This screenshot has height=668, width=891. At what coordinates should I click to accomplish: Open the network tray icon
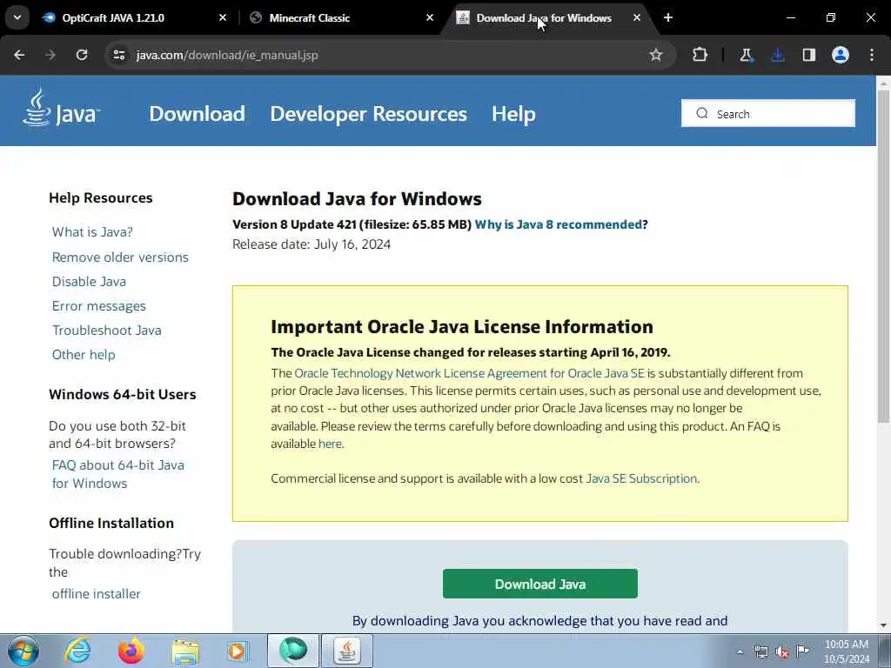[x=760, y=652]
